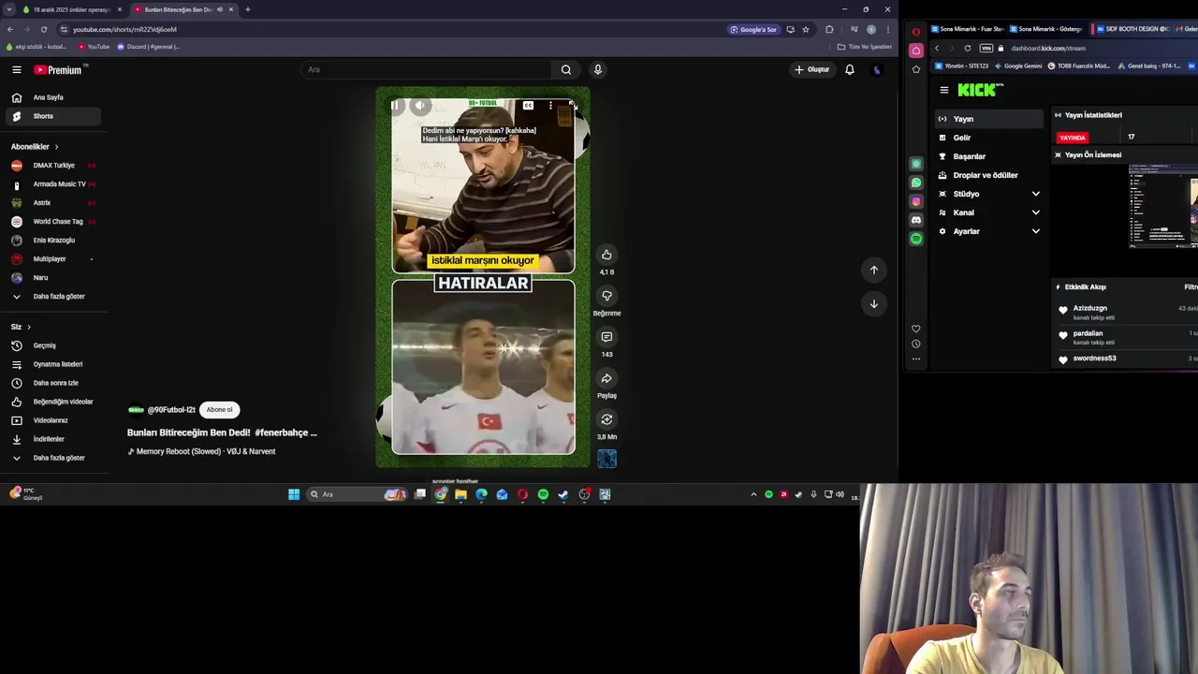Open Kick dashboard hamburger menu
Viewport: 1198px width, 674px height.
[x=943, y=90]
